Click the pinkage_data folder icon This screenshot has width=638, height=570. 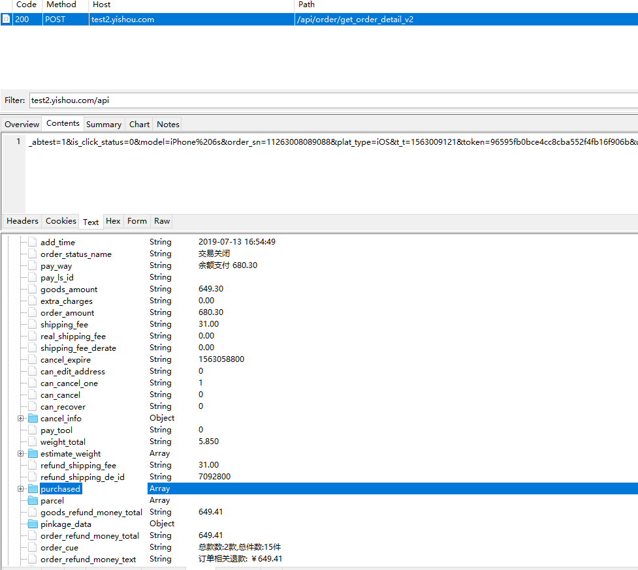tap(33, 524)
